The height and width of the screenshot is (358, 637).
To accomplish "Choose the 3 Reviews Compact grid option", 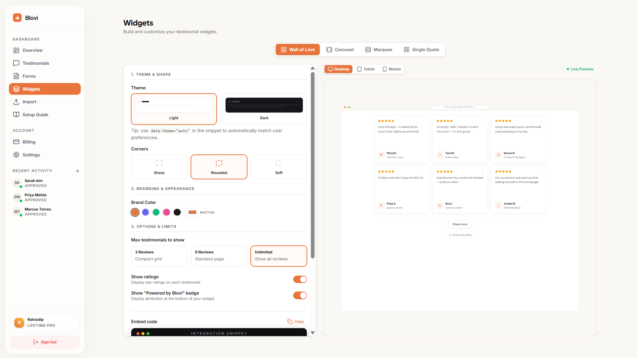I will point(159,256).
